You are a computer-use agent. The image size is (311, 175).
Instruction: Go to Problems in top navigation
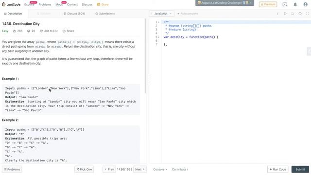[45, 4]
